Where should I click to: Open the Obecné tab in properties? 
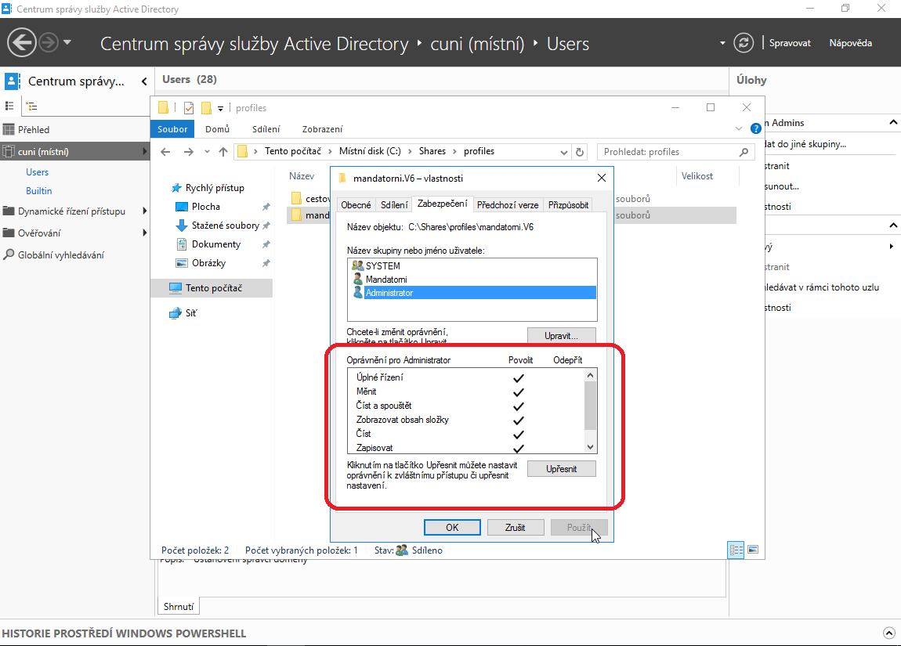(x=356, y=205)
